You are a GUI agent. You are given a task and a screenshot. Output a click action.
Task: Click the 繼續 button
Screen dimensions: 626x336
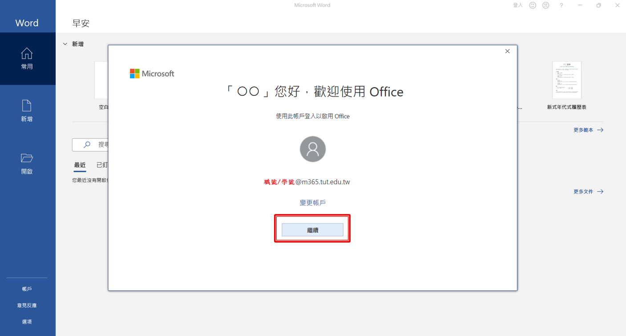point(313,230)
